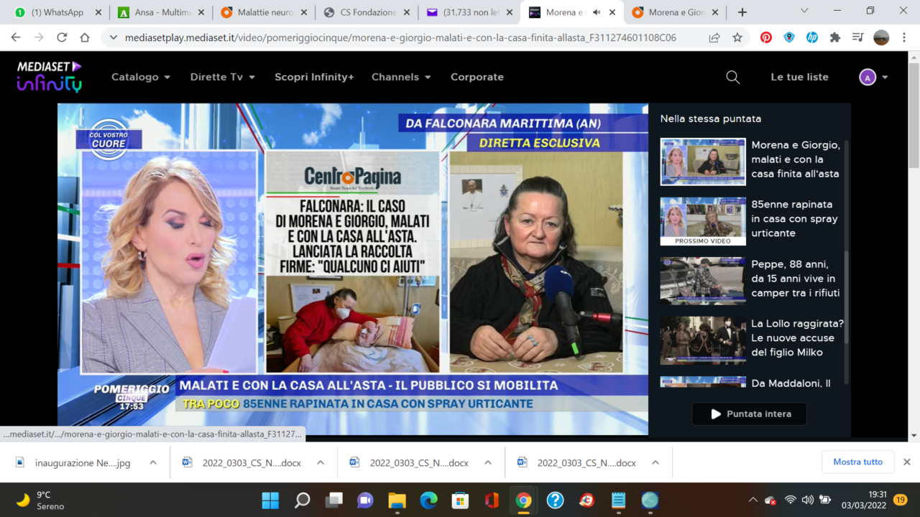Screen dimensions: 920x517
Task: Open Scopri Infinity+ page
Action: [x=314, y=77]
